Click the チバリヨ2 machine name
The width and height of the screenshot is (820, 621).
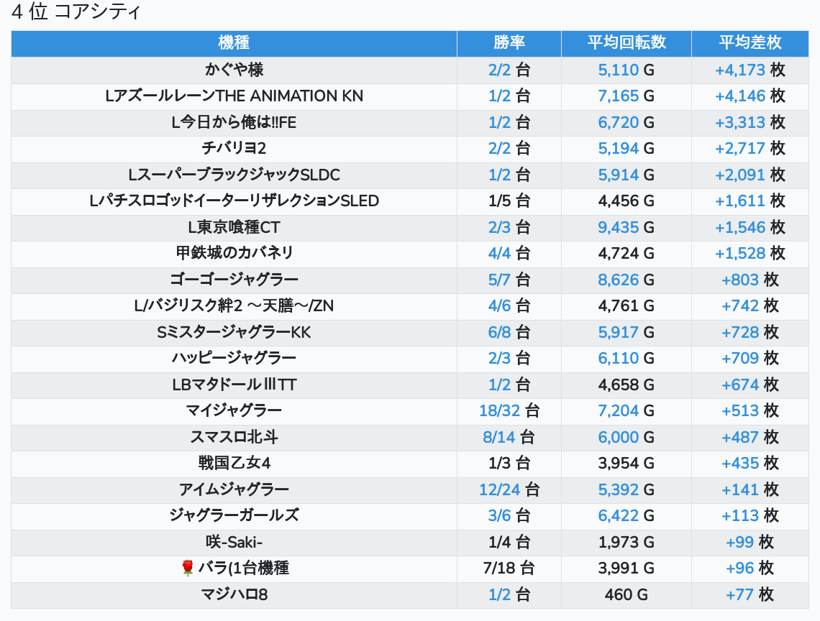pyautogui.click(x=234, y=149)
